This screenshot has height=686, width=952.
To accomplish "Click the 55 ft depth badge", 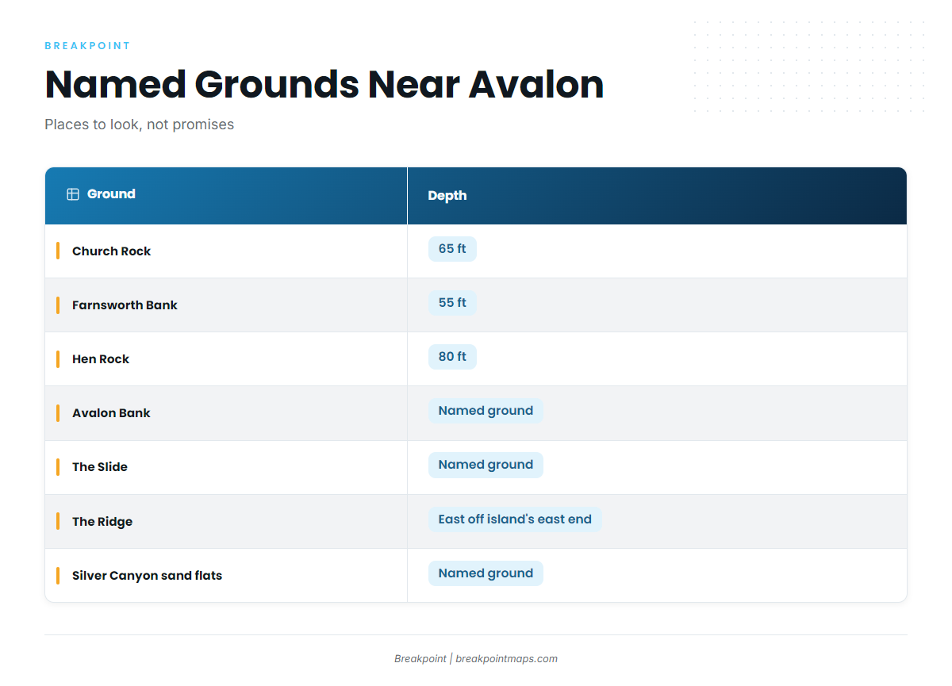I will point(452,303).
